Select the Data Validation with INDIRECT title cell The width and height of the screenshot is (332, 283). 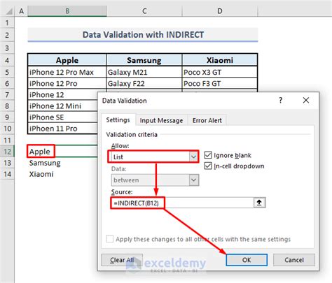pos(143,35)
